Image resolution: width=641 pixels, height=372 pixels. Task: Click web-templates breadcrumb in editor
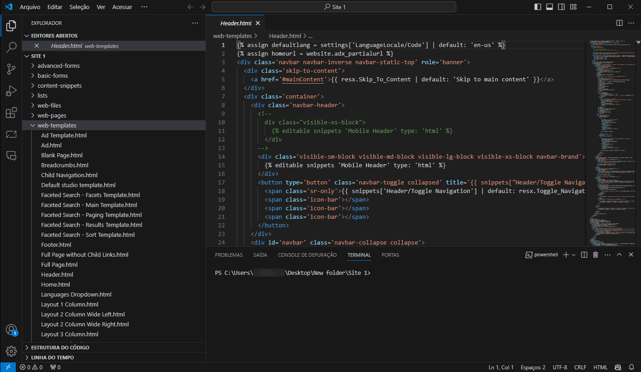point(232,36)
